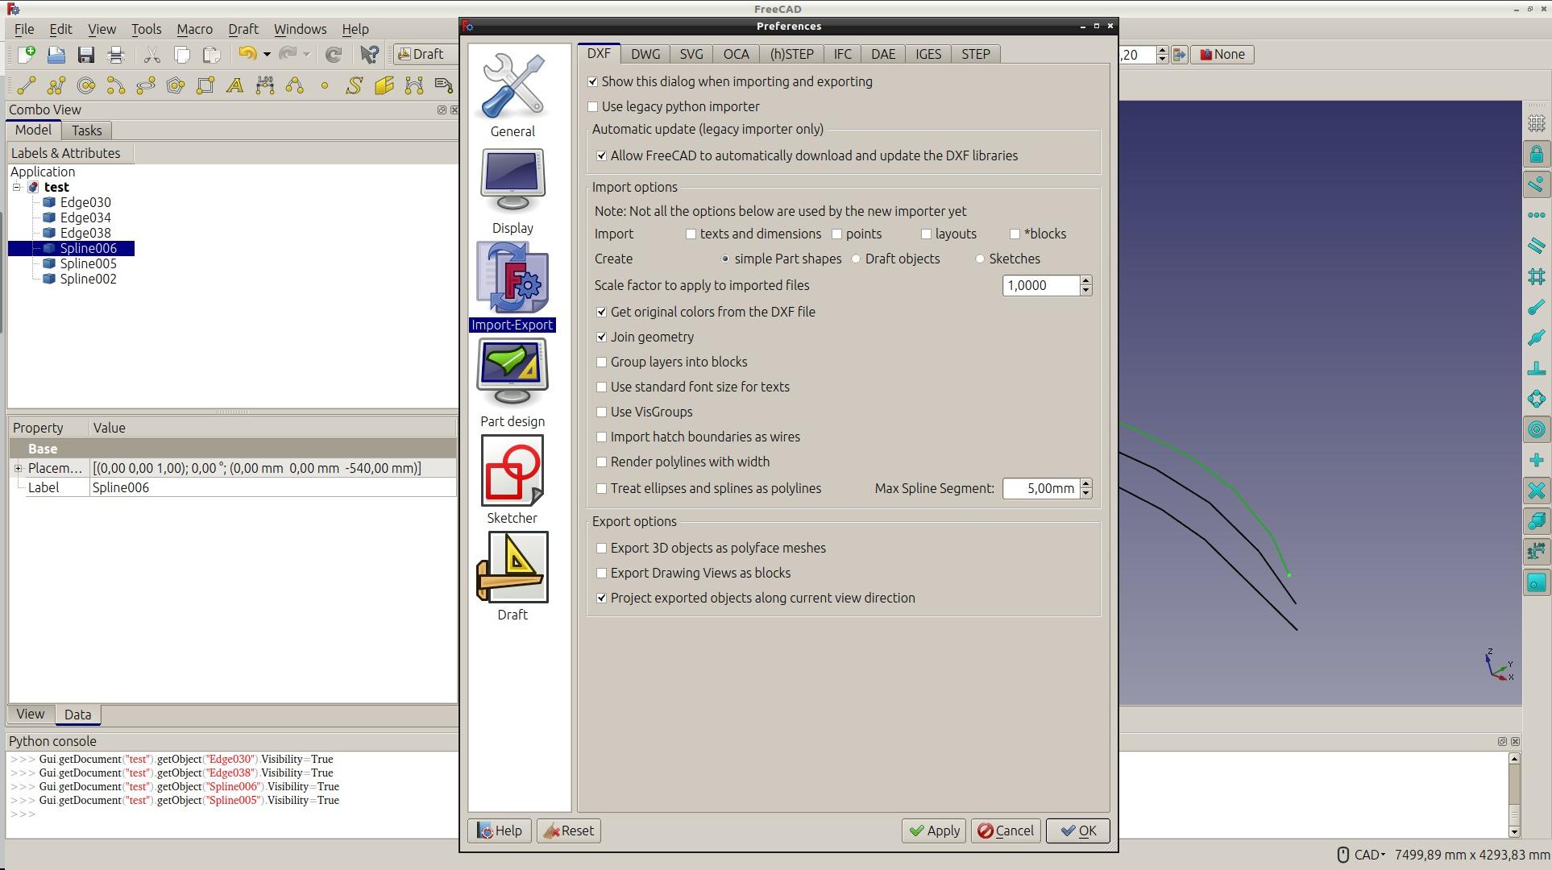Toggle the snap lock icon
Viewport: 1552px width, 870px height.
(x=1536, y=154)
